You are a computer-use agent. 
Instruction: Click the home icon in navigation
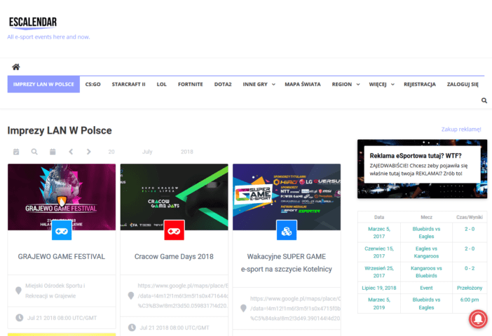click(15, 66)
